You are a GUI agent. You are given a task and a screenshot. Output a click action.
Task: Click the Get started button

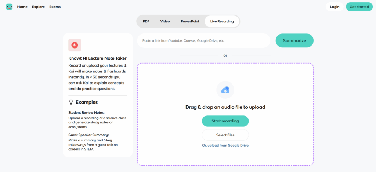pos(359,7)
